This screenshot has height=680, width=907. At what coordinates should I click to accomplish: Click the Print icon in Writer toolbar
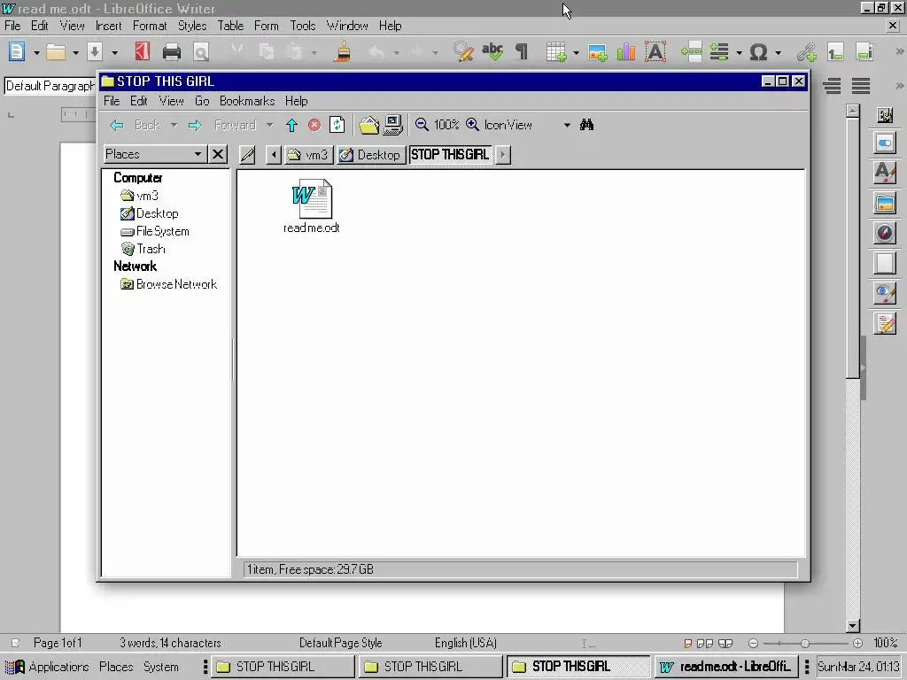(172, 52)
